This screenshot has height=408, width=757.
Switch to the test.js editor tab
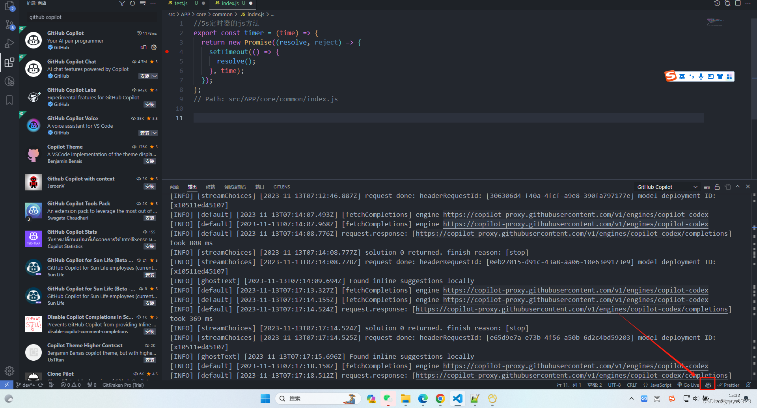181,3
